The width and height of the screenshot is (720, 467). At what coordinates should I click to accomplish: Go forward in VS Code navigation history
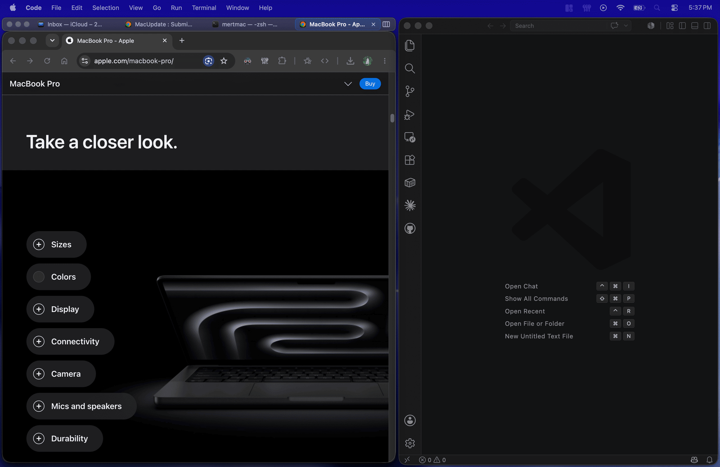(x=503, y=26)
